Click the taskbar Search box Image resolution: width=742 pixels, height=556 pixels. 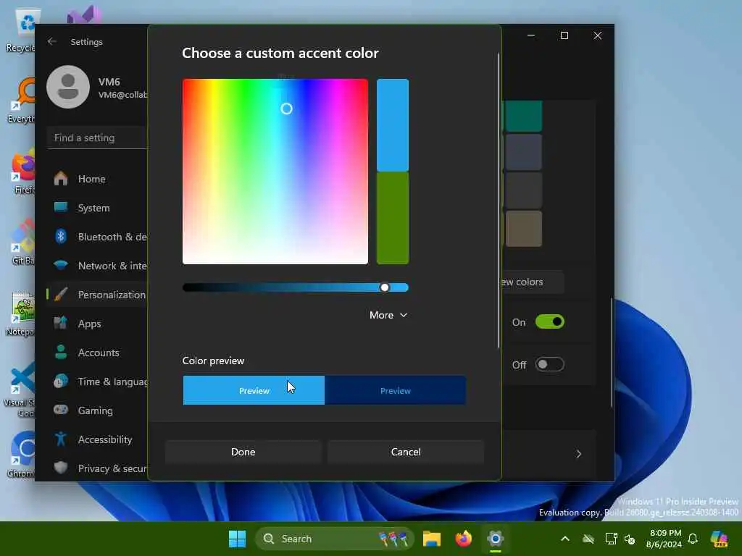(x=335, y=539)
